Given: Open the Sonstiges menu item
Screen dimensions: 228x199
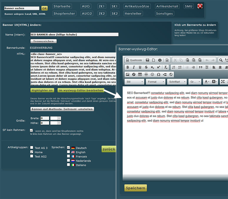Looking at the screenshot, I should pos(164,14).
